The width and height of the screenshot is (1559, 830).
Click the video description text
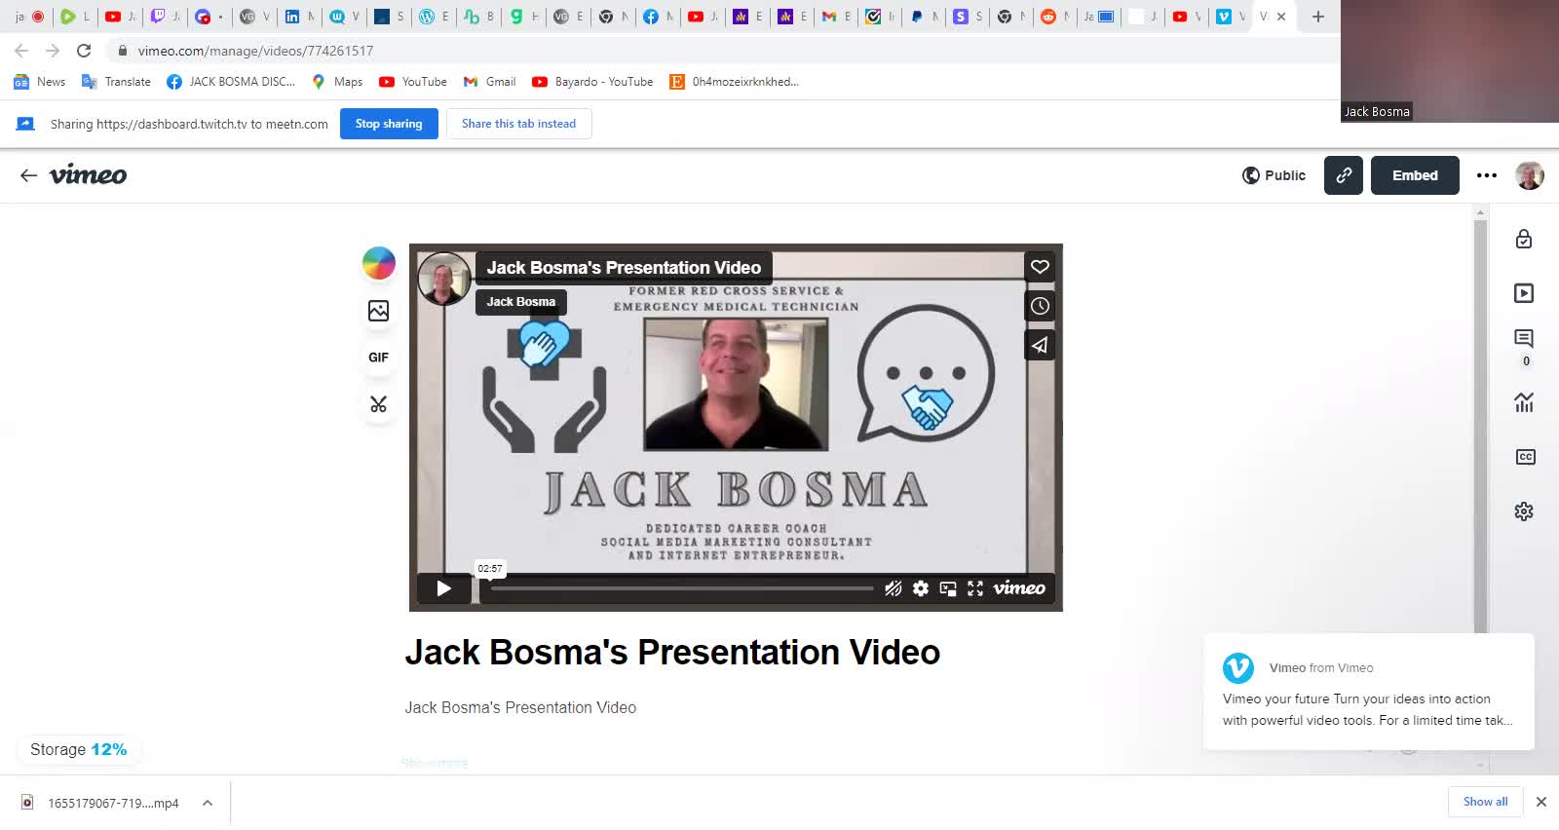(x=520, y=708)
